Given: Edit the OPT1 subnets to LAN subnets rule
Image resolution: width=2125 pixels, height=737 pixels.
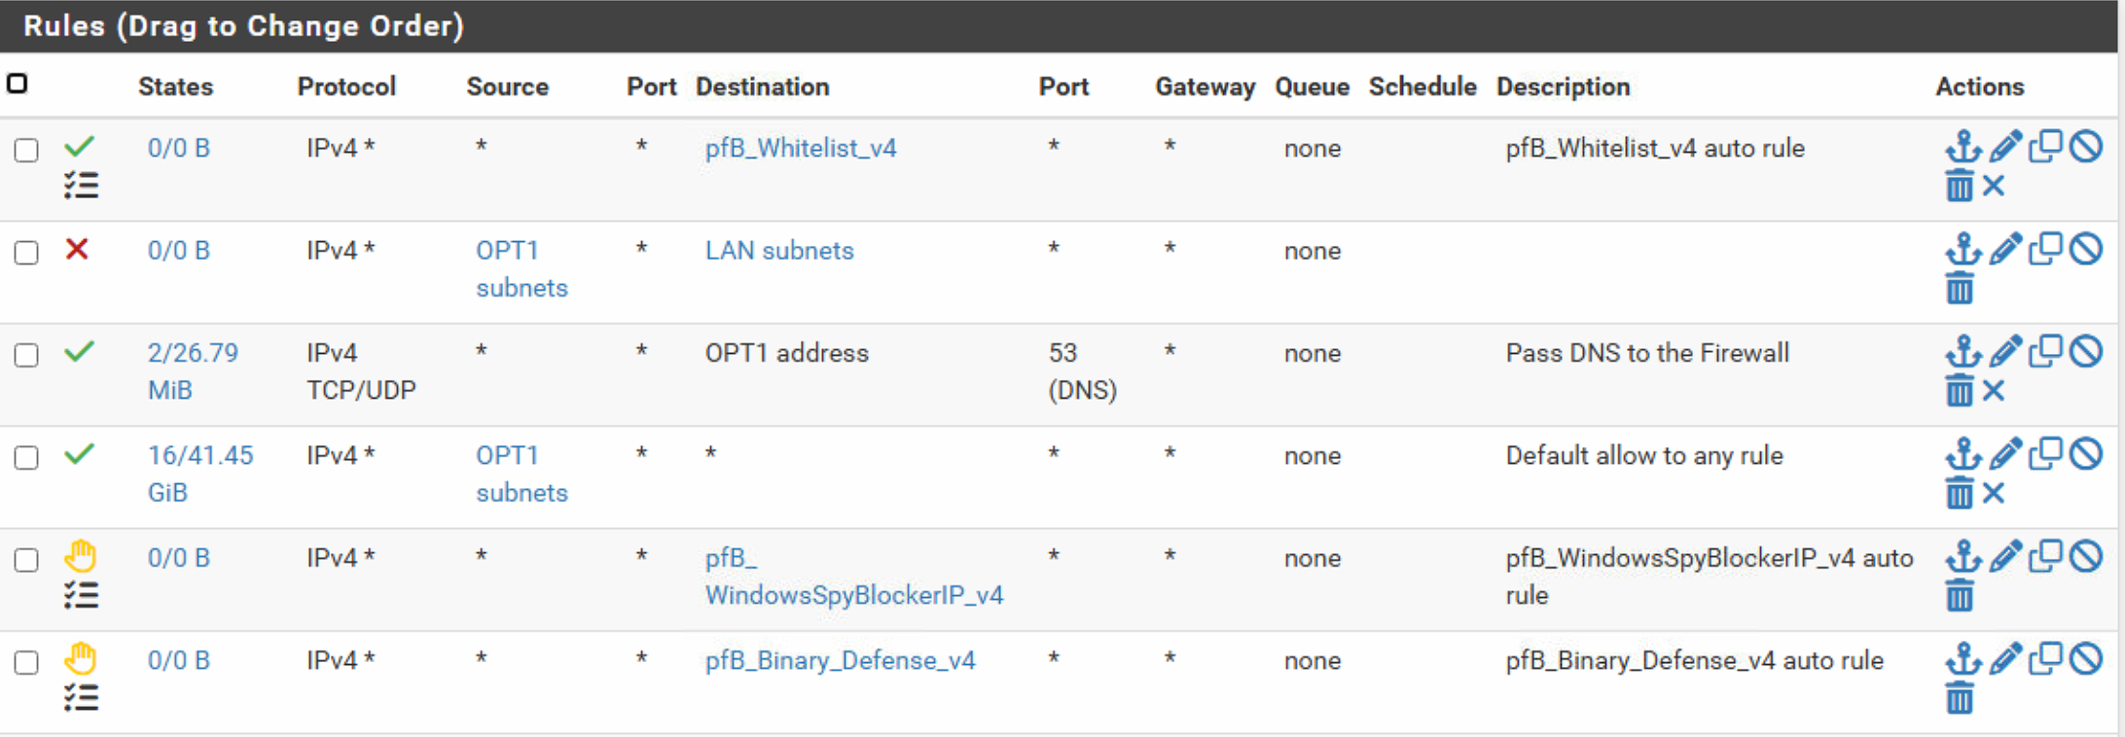Looking at the screenshot, I should (2004, 250).
